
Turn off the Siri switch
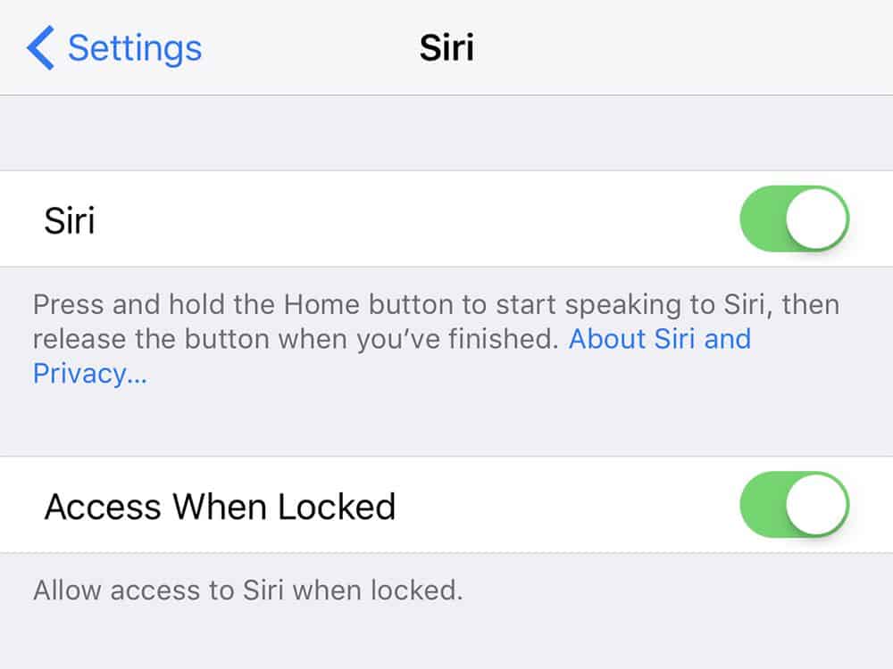click(x=794, y=219)
